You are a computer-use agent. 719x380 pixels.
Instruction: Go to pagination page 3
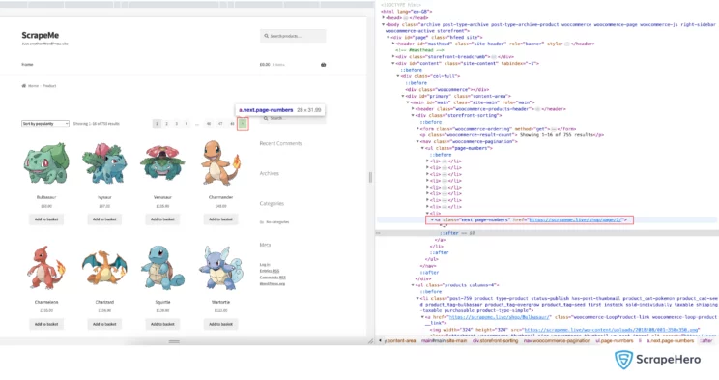[x=176, y=124]
